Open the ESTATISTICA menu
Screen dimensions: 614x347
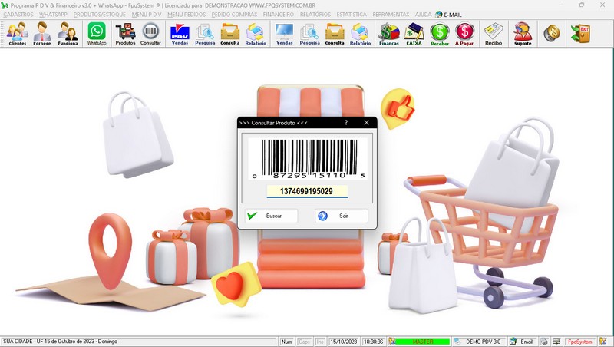click(x=352, y=15)
